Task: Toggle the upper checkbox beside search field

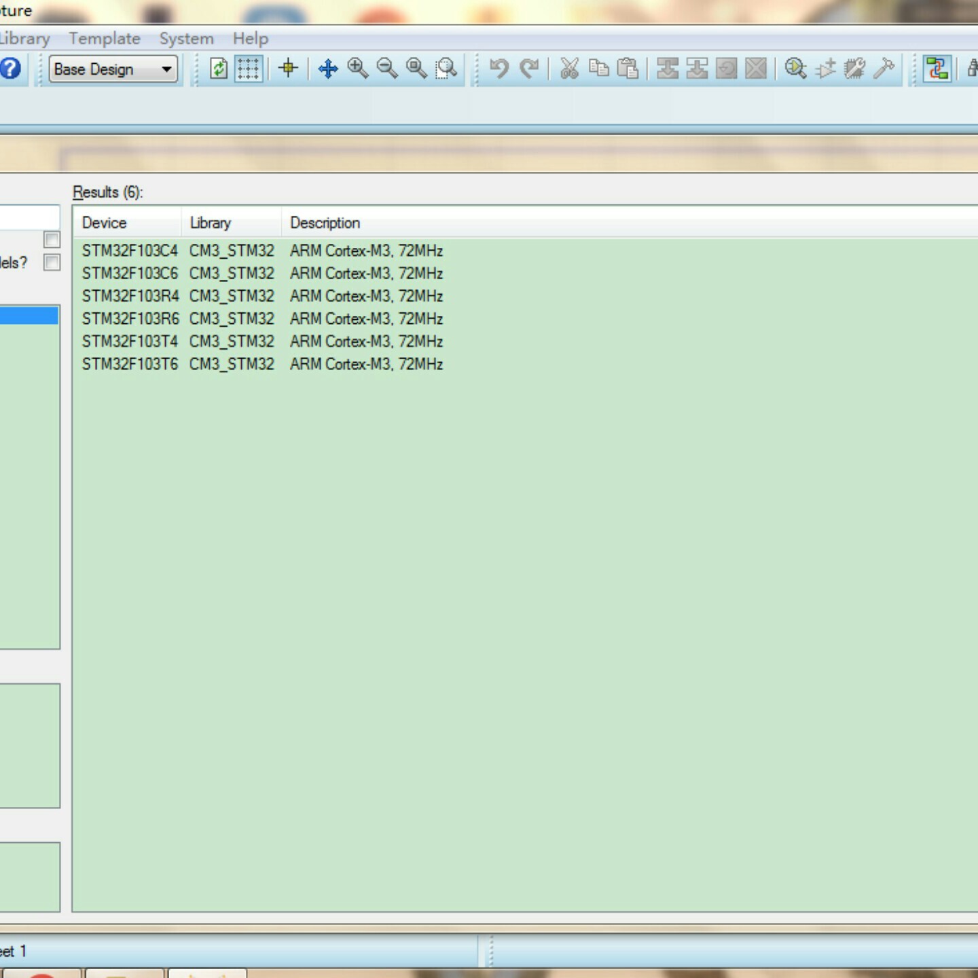Action: pos(52,239)
